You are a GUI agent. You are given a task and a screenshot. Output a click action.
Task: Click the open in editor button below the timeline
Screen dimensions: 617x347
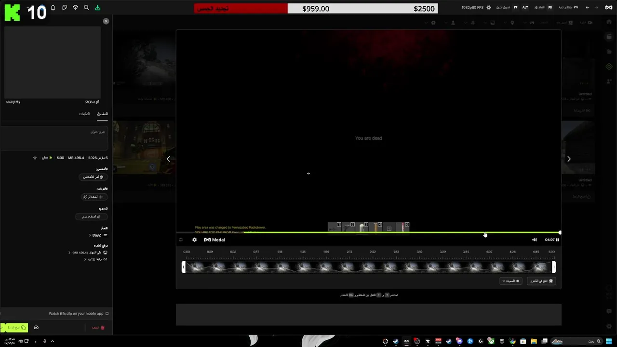[x=541, y=281]
